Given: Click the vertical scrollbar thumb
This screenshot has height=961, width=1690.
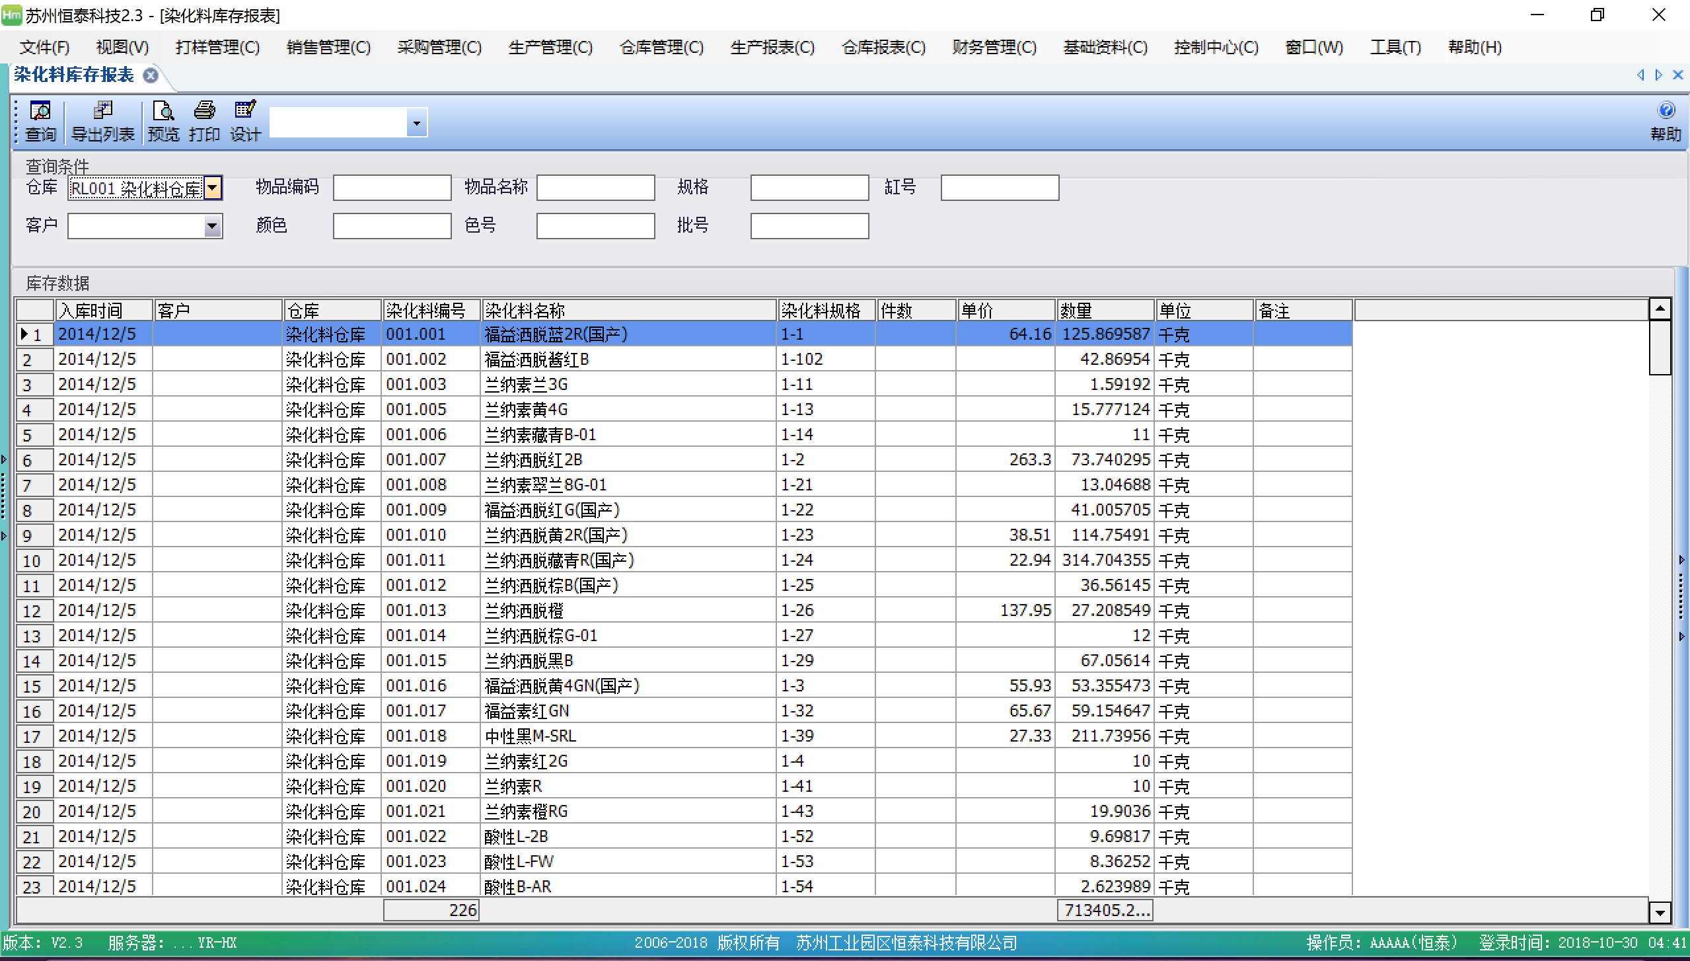Looking at the screenshot, I should (1660, 348).
